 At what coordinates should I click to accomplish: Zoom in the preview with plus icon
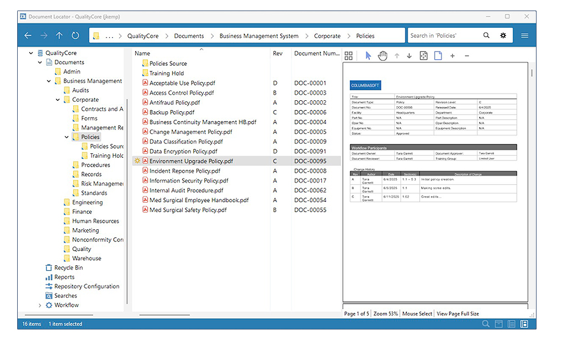pyautogui.click(x=452, y=56)
